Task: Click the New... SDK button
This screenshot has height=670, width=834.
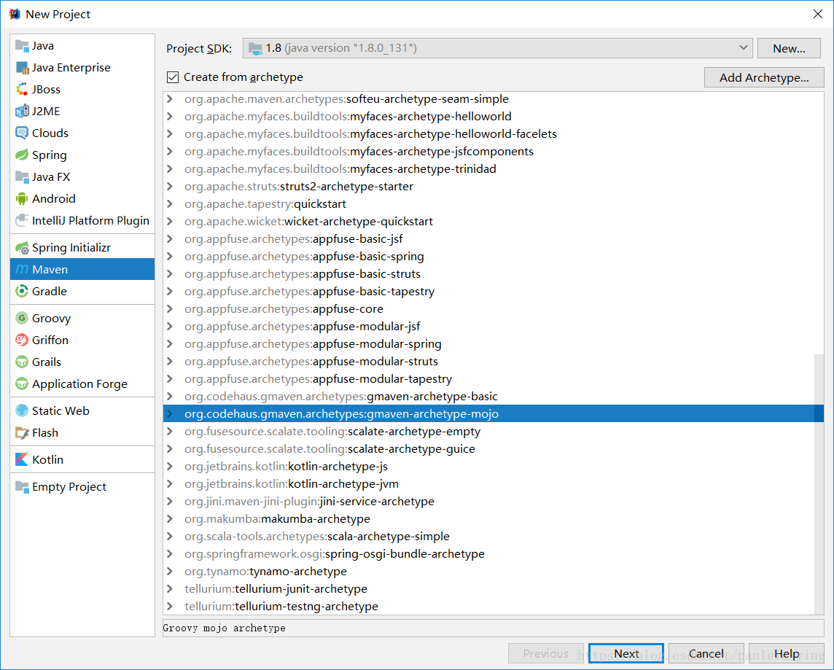Action: (x=789, y=48)
